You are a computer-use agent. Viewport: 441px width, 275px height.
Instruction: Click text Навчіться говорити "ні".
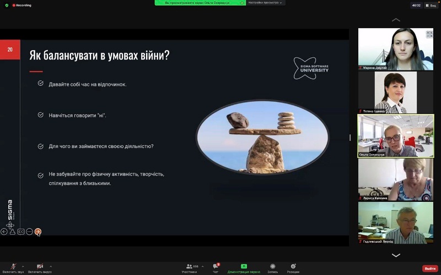(x=77, y=116)
